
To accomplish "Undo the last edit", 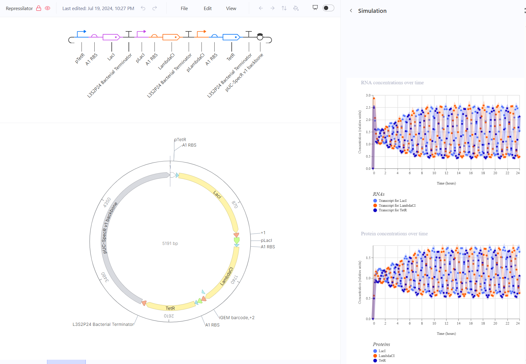I will [x=143, y=8].
